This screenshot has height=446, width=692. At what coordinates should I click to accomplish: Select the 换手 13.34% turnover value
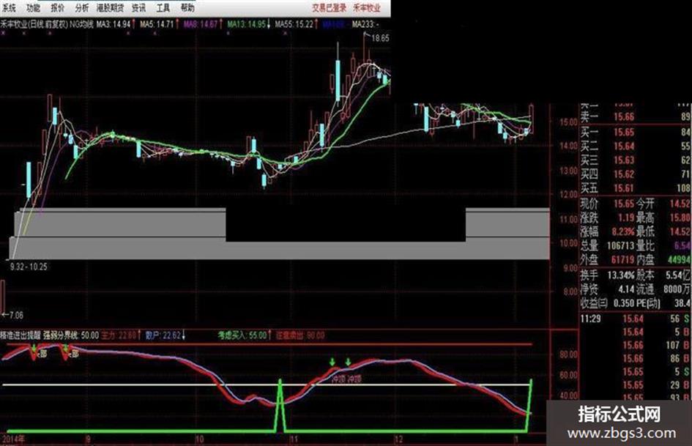click(x=621, y=275)
